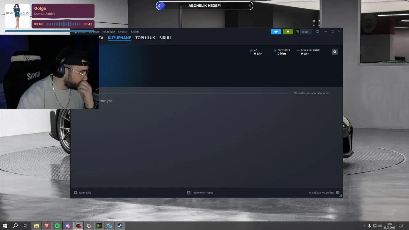Viewport: 409px width, 230px height.
Task: Open Steam announcements megaphone button
Action: pos(276,32)
